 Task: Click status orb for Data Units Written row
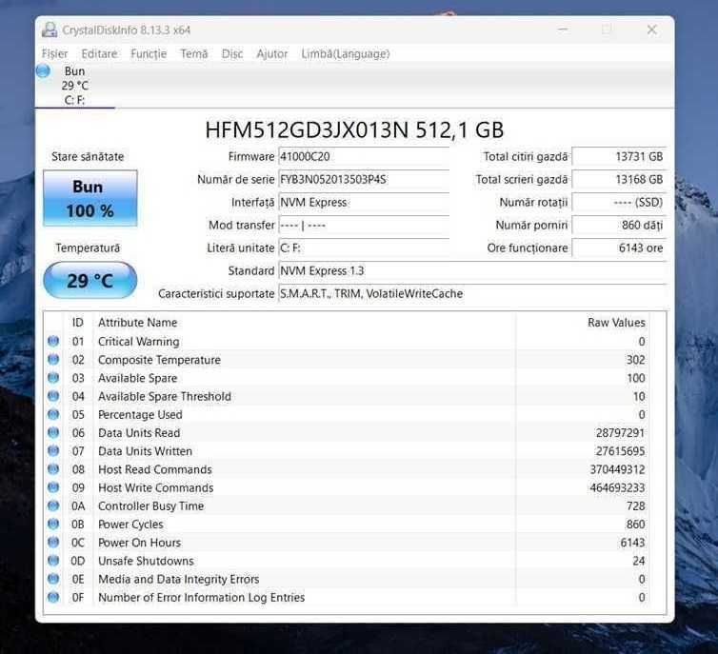click(53, 451)
